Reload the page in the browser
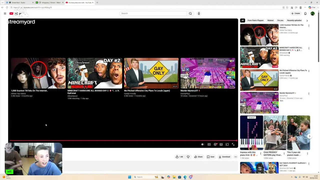 click(6, 7)
